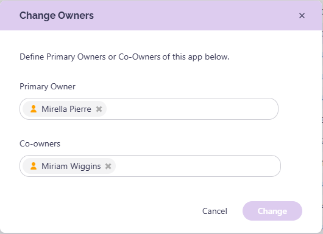
Task: Click the Change Owners dialog title
Action: (x=57, y=16)
